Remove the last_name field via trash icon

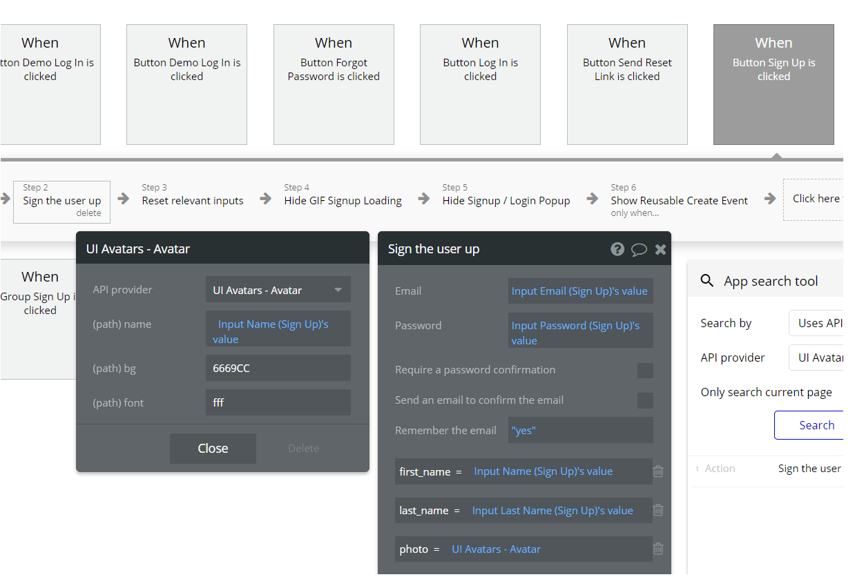(x=658, y=511)
